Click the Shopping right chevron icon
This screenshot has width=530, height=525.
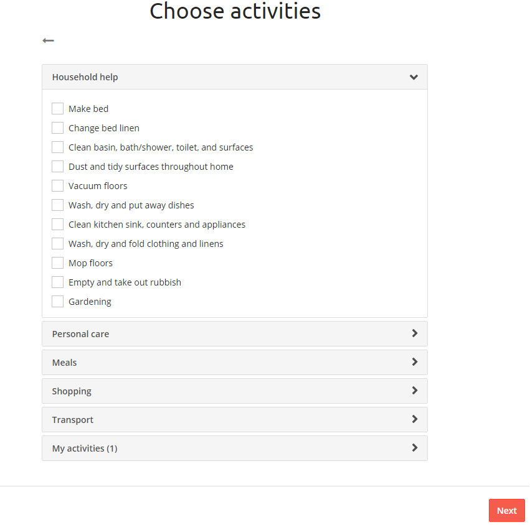[415, 391]
